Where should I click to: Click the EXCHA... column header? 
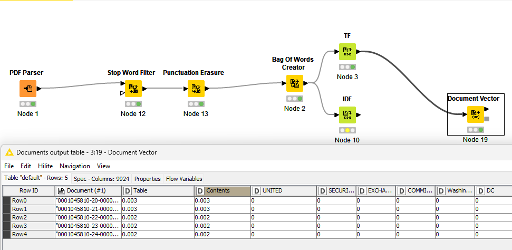(x=376, y=190)
